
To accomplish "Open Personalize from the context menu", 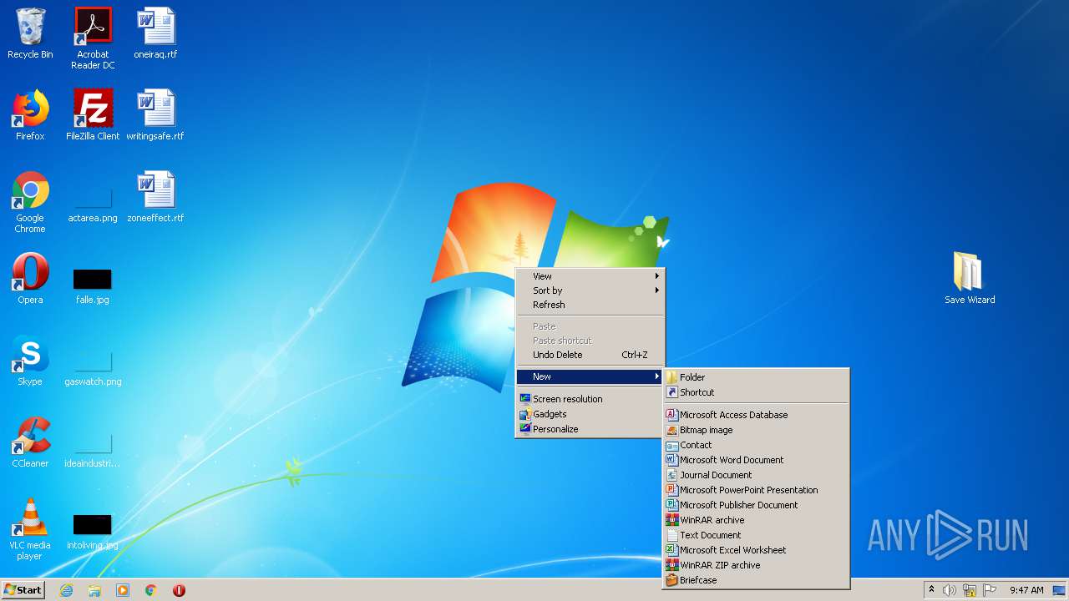I will [x=590, y=429].
